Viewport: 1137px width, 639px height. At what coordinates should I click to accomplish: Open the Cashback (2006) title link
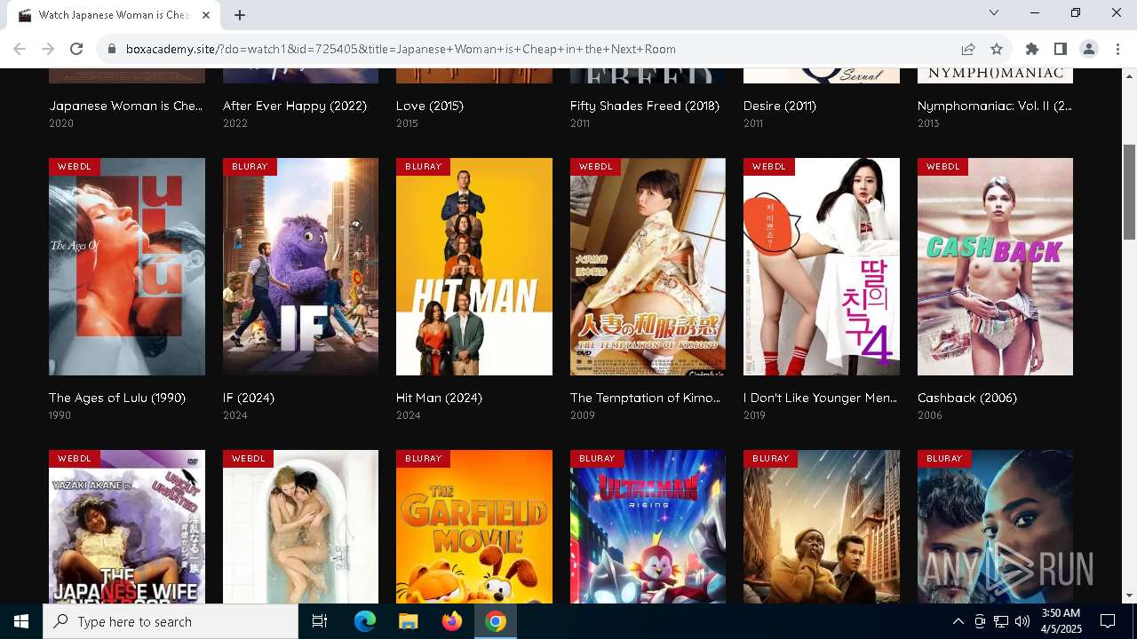967,398
